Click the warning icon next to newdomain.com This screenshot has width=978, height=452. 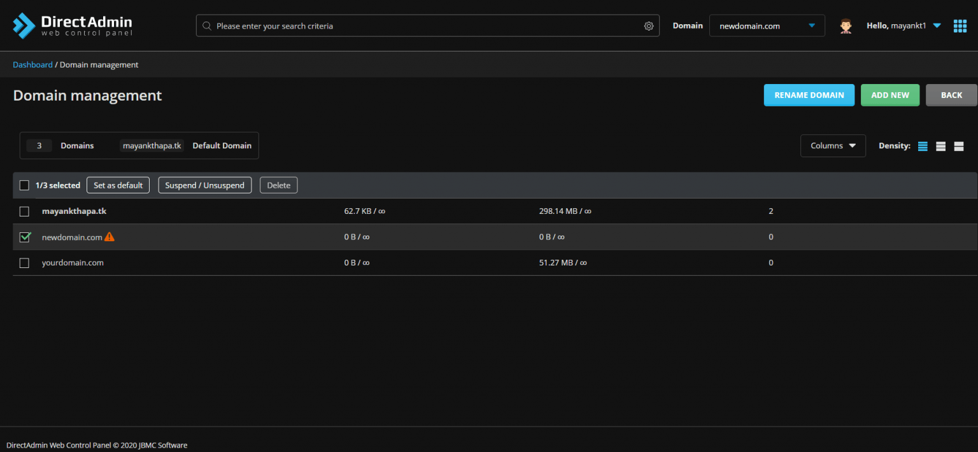(x=110, y=236)
